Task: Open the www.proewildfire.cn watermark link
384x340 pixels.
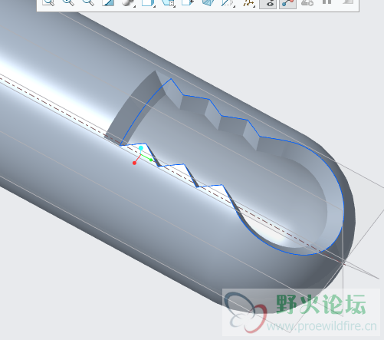Action: coord(322,326)
